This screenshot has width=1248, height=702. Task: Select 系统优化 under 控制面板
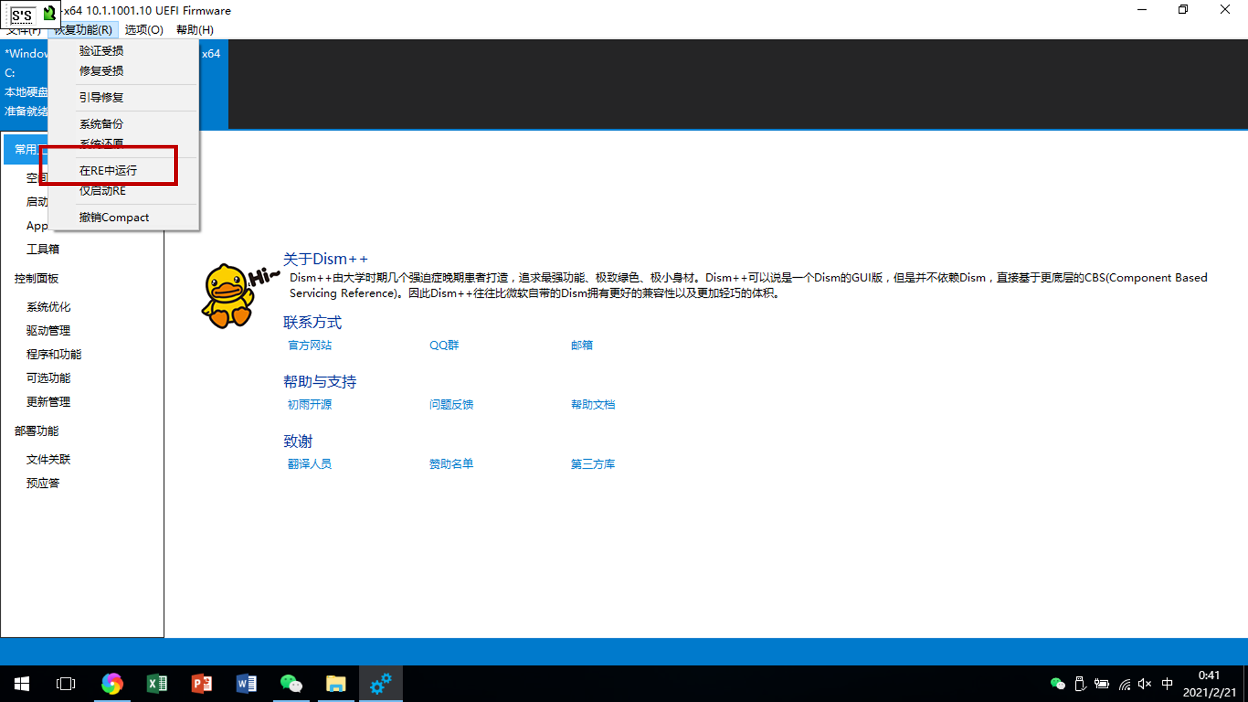point(49,306)
